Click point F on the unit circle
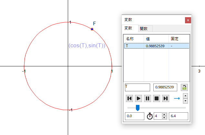Image resolution: width=205 pixels, height=135 pixels. pos(92,29)
